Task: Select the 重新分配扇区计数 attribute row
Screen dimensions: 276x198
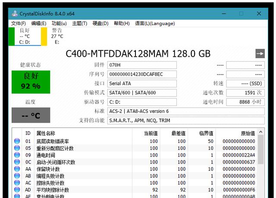Action: [135, 148]
